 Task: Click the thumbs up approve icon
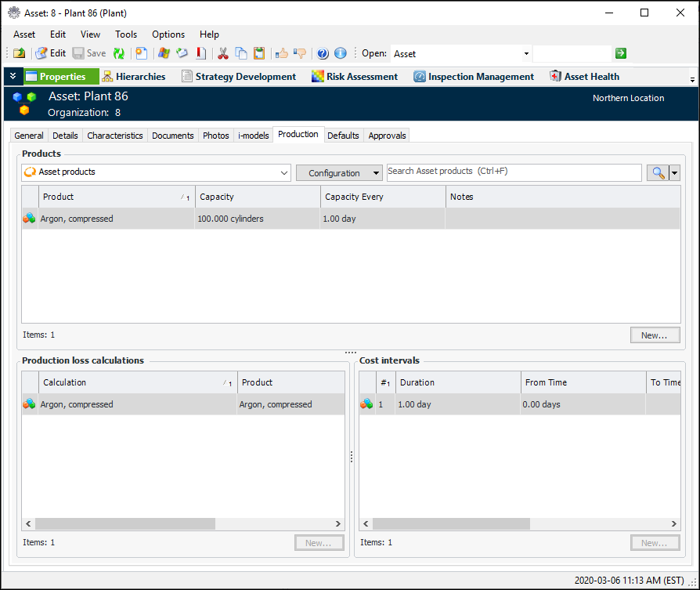tap(282, 53)
